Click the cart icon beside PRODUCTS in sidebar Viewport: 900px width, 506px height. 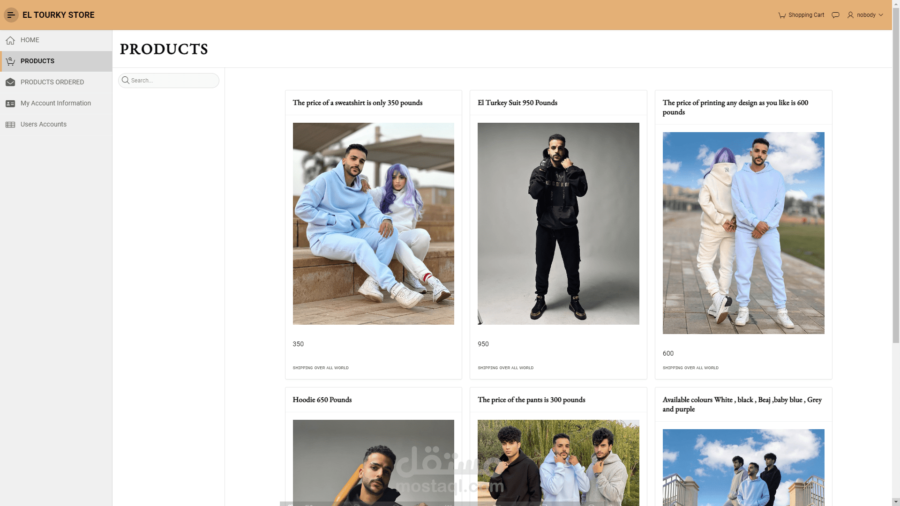pos(10,61)
